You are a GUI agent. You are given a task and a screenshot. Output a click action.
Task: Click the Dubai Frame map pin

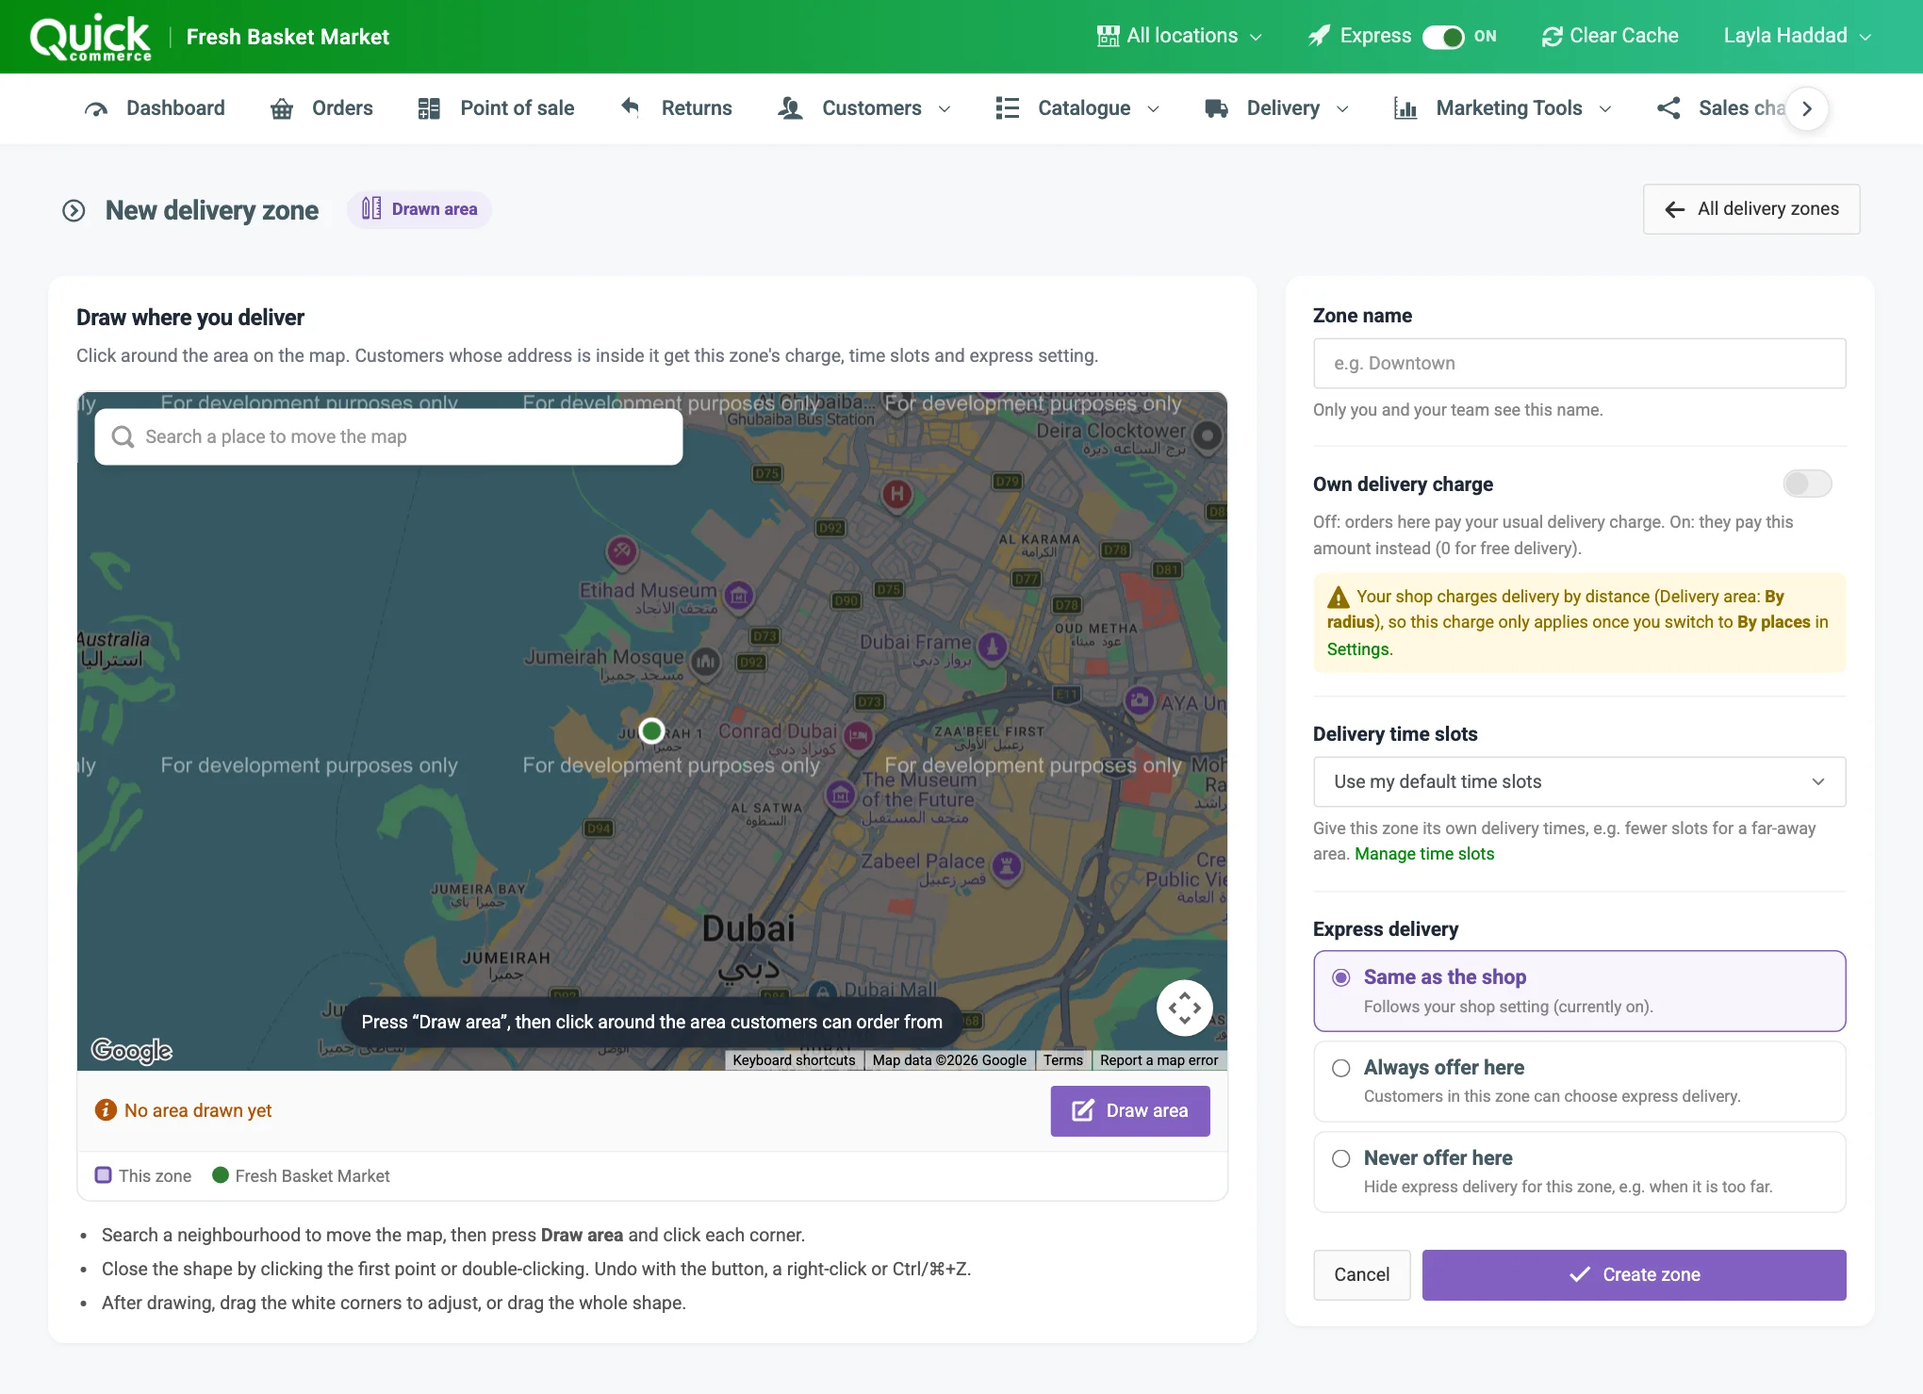tap(992, 647)
